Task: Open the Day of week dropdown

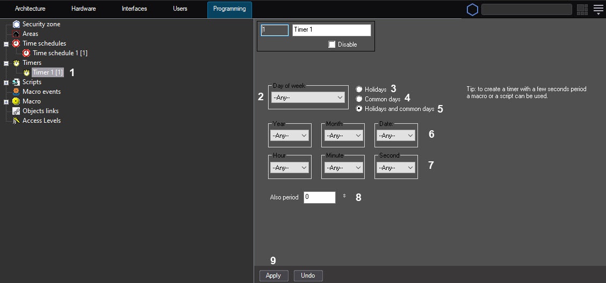Action: click(308, 98)
